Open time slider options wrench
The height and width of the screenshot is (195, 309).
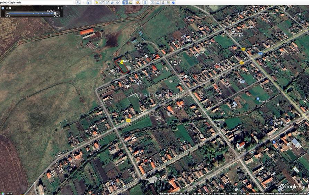pyautogui.click(x=58, y=8)
